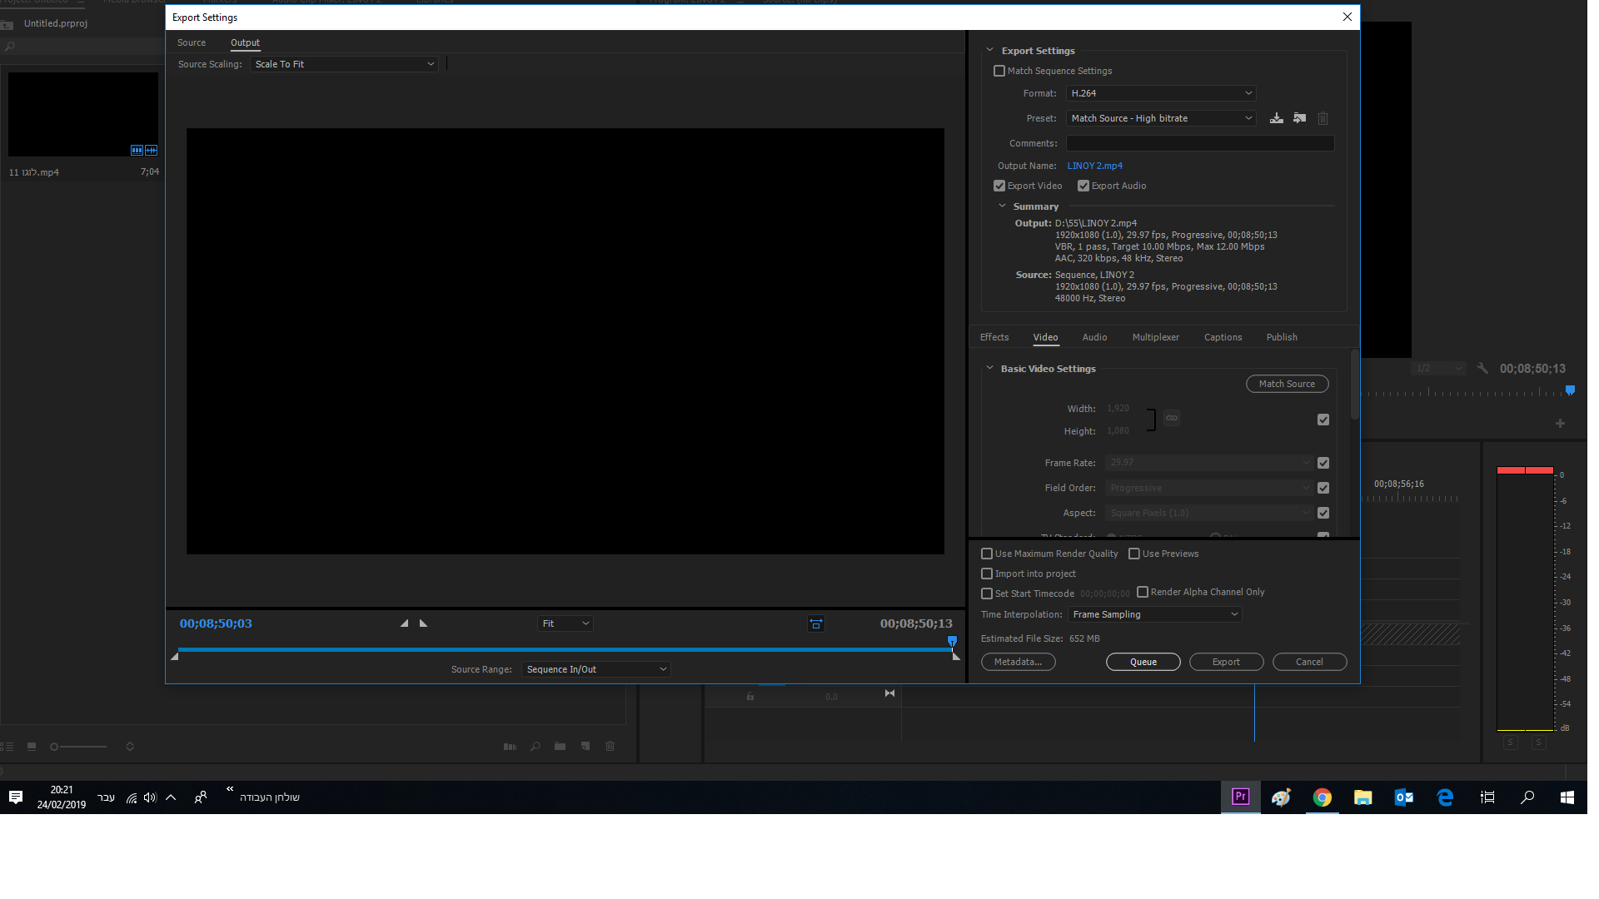The width and height of the screenshot is (1599, 899).
Task: Toggle Use Maximum Render Quality
Action: click(987, 554)
